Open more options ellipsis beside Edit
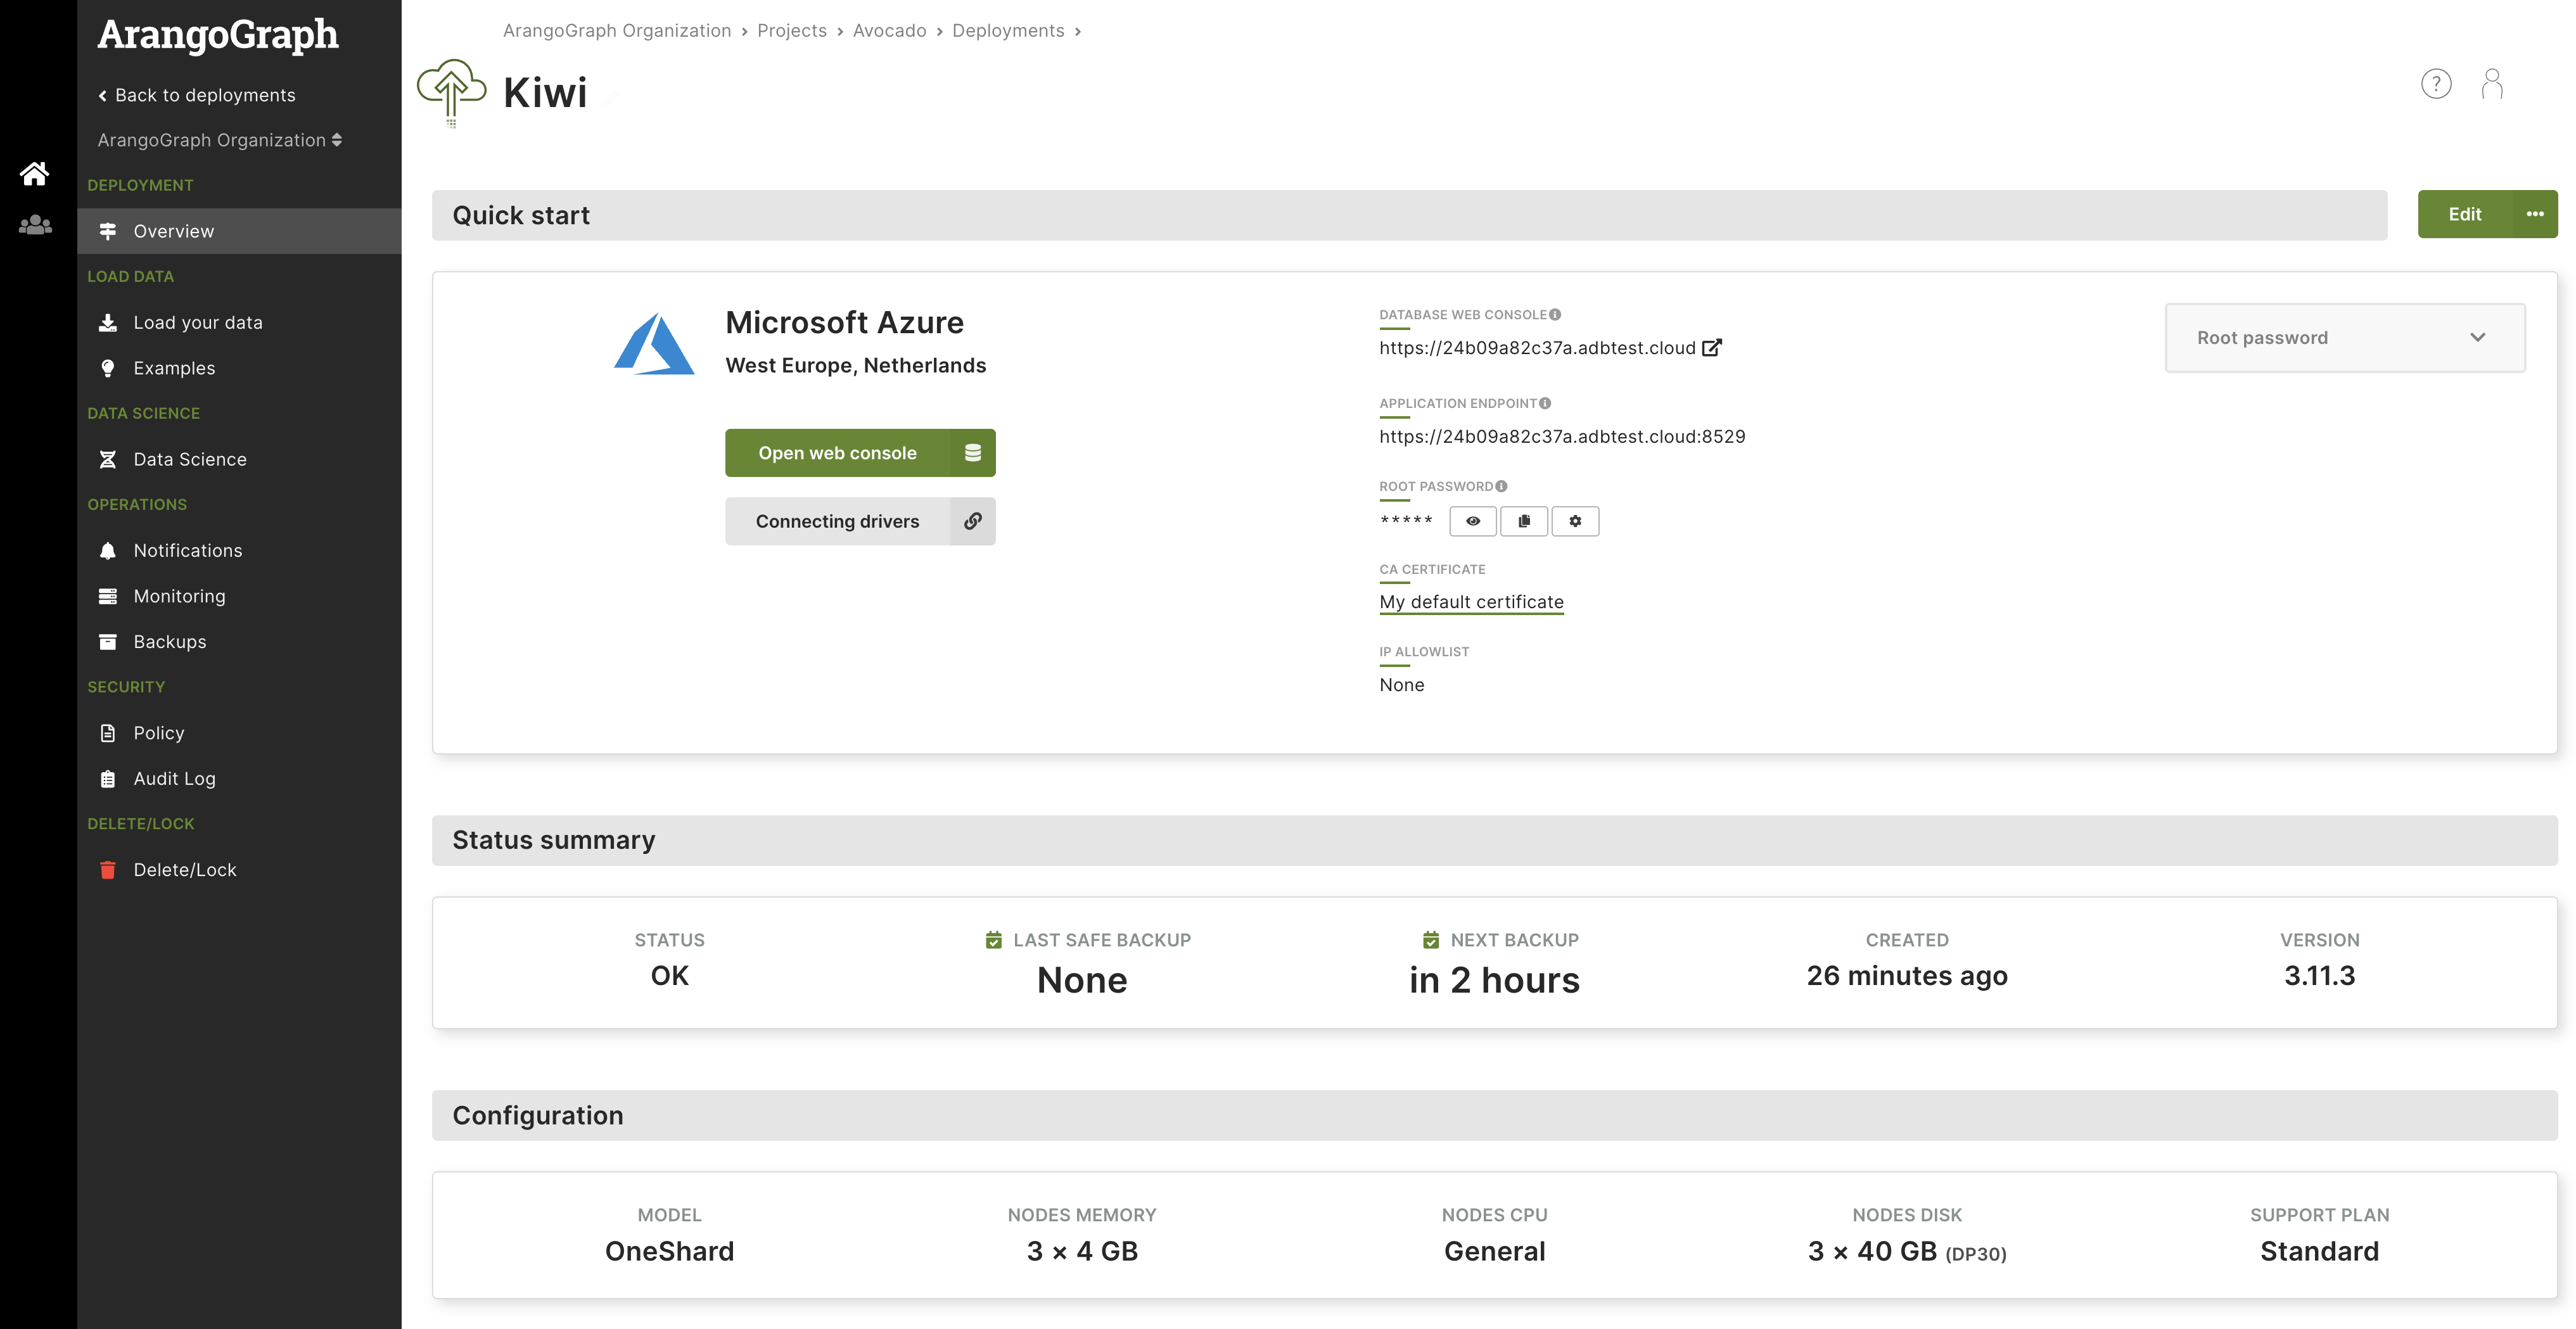The height and width of the screenshot is (1329, 2576). coord(2535,214)
